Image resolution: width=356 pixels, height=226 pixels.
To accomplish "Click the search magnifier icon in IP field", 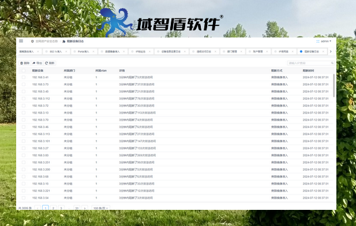I will [332, 63].
